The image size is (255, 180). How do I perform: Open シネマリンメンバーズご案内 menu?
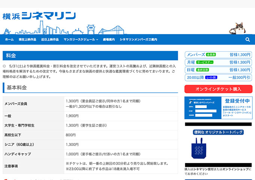(138, 39)
